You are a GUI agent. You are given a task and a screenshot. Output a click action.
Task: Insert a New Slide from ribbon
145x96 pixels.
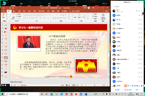14,16
